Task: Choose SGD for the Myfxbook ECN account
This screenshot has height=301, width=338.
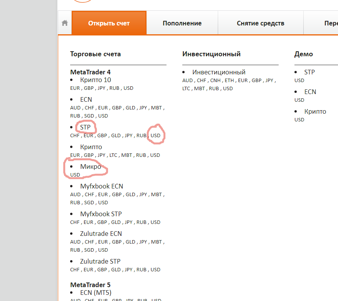Action: (89, 203)
